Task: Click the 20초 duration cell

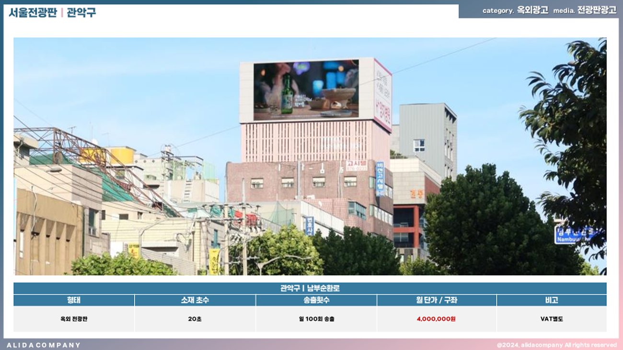Action: click(195, 319)
